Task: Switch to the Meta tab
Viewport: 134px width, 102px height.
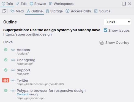Action: tap(17, 11)
